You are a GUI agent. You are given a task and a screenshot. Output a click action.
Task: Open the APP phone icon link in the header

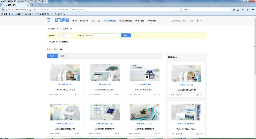coord(200,20)
